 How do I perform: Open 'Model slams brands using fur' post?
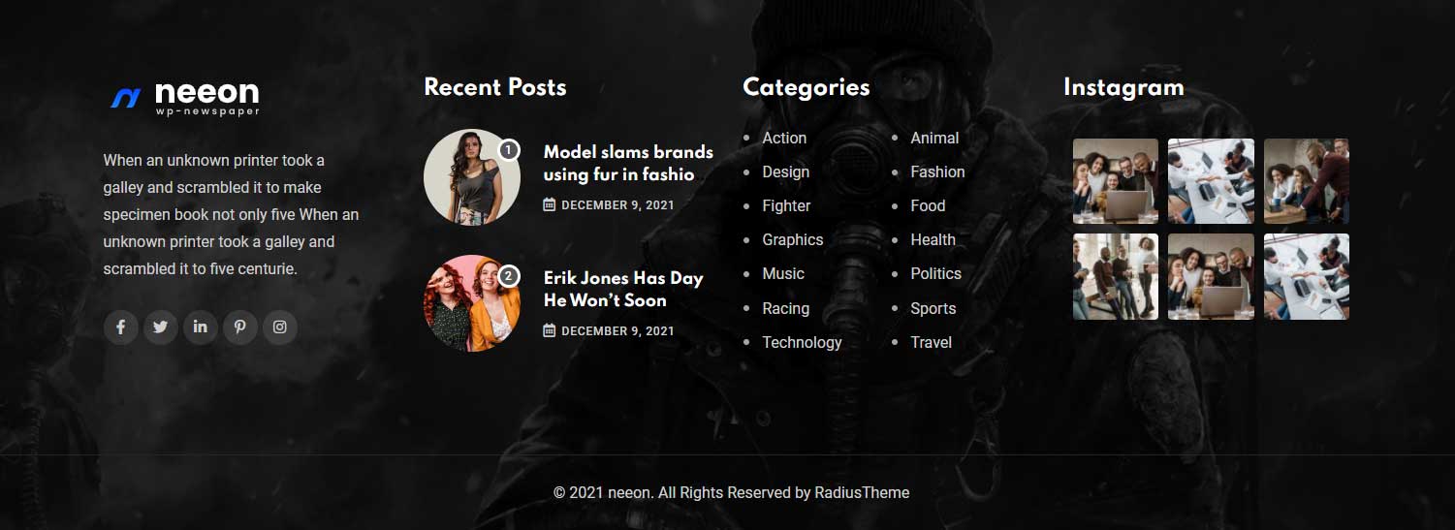pos(627,163)
